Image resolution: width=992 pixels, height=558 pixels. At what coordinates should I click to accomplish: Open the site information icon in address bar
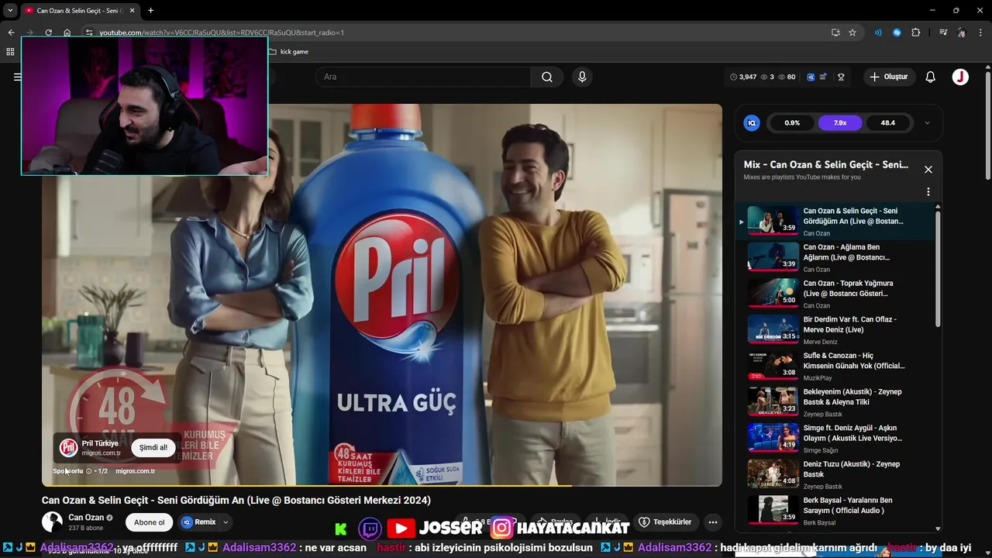[89, 33]
